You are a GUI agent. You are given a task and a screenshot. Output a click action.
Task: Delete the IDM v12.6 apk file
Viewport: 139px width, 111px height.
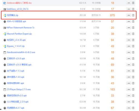133,21
